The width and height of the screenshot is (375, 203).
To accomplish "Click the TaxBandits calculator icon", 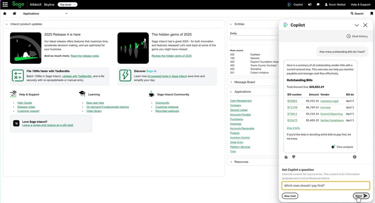I will click(x=18, y=76).
